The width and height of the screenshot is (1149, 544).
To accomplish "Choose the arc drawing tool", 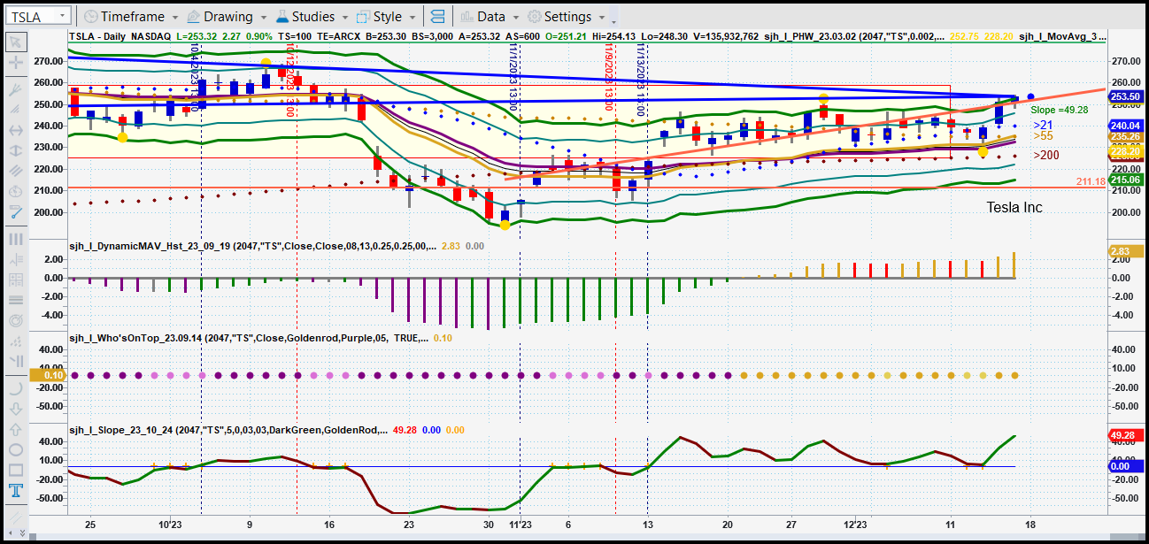I will click(x=15, y=387).
